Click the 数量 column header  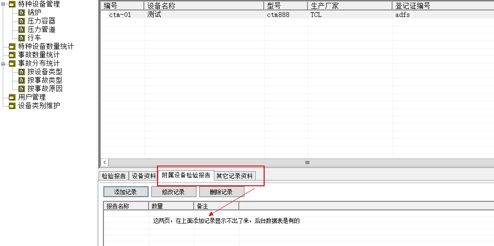171,206
